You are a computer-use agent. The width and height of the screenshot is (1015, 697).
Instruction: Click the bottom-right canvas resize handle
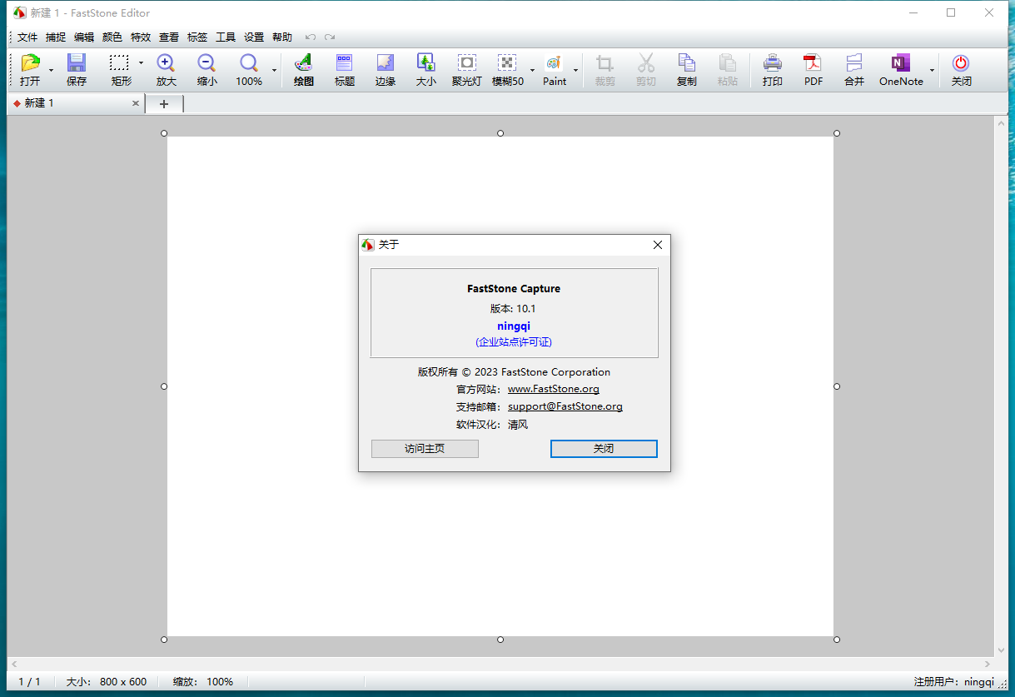point(837,640)
